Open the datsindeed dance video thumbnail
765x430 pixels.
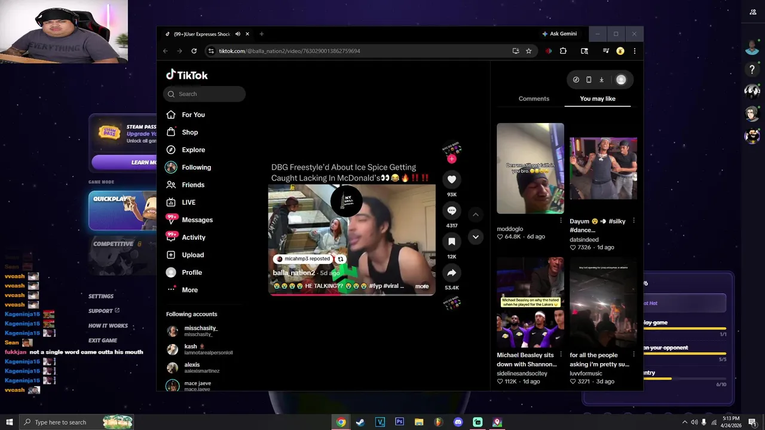coord(603,168)
